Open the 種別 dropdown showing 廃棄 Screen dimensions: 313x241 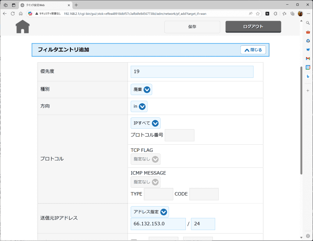click(x=141, y=89)
